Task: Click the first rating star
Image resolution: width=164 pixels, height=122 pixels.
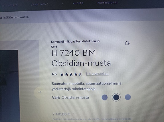Action: tap(62, 74)
